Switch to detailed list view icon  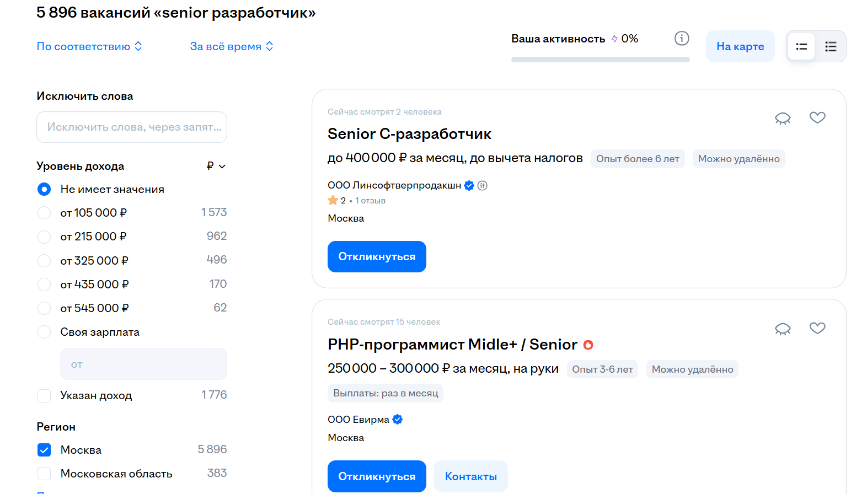pos(831,46)
